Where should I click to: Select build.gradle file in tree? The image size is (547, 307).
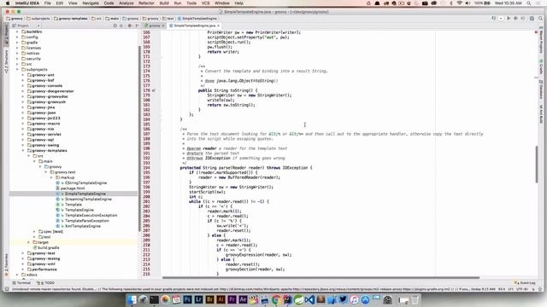coord(48,248)
